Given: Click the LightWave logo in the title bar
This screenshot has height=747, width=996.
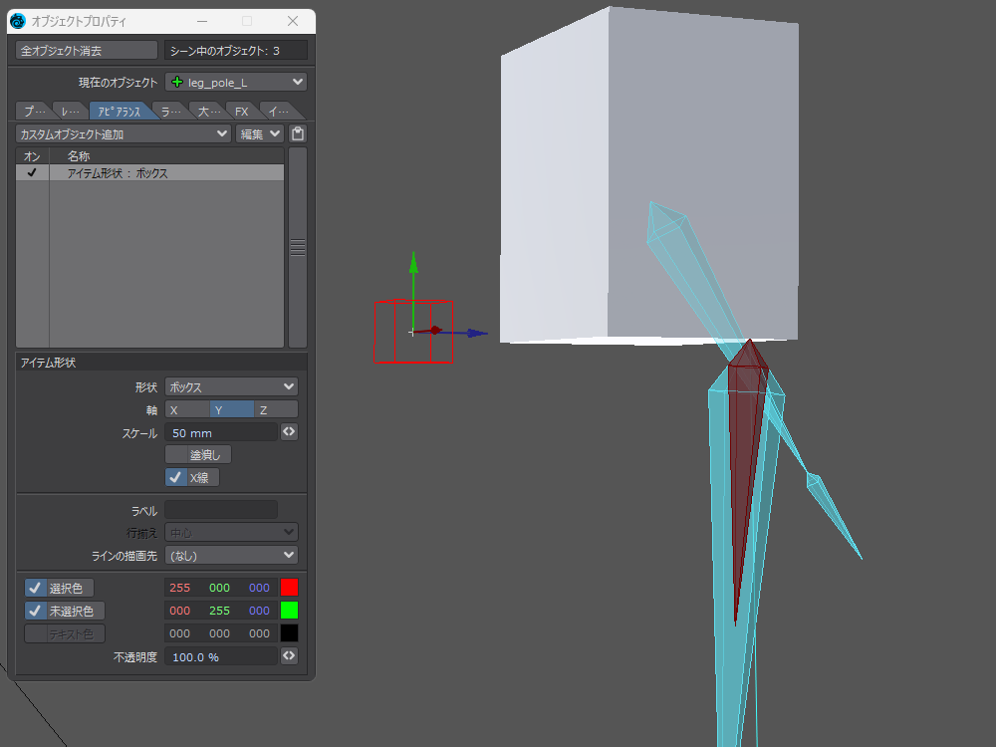Looking at the screenshot, I should click(x=18, y=21).
